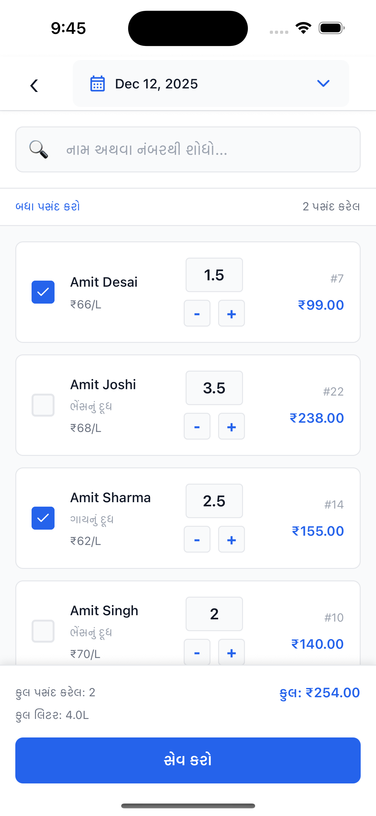Tap the back arrow icon

[34, 86]
